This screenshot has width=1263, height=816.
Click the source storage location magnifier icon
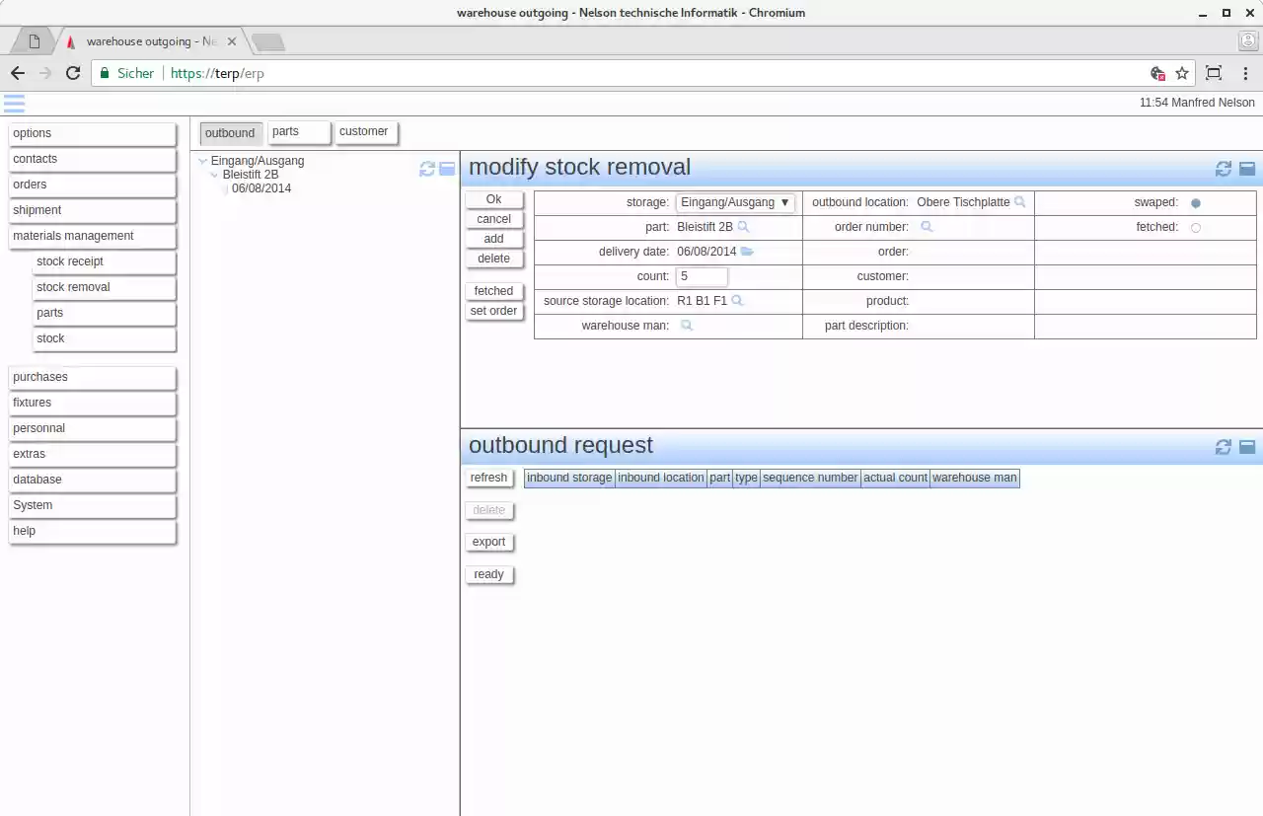point(734,300)
